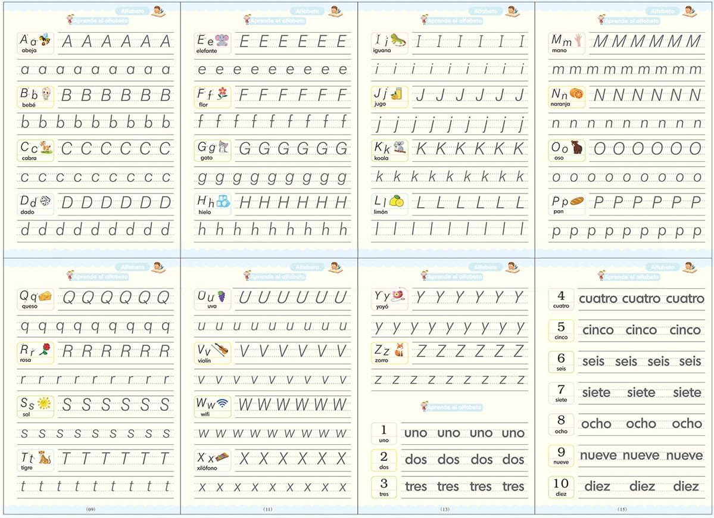The height and width of the screenshot is (518, 714).
Task: Click the lemon icon beside Ll
Action: (x=397, y=201)
